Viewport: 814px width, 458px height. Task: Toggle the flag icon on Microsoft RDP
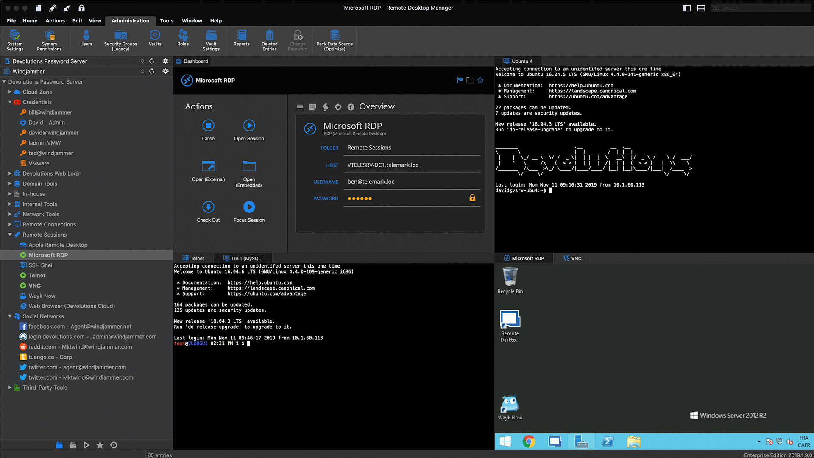pyautogui.click(x=460, y=80)
